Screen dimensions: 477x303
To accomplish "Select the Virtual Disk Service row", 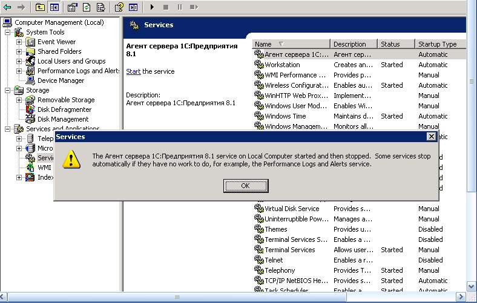I will [360, 209].
